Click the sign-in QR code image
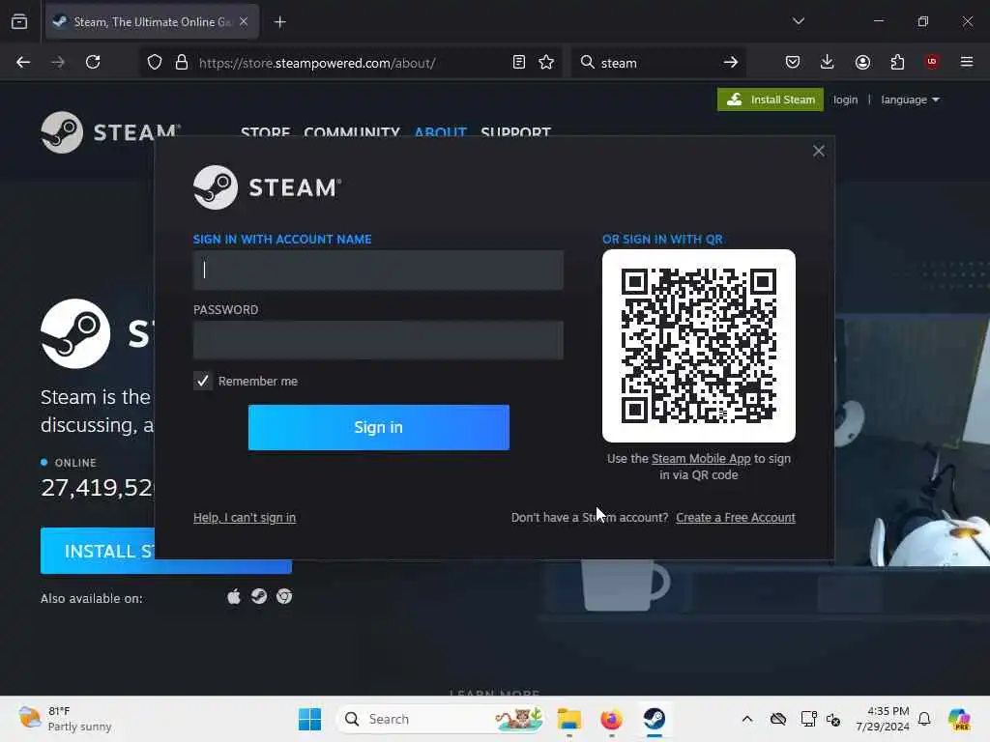990x742 pixels. [699, 346]
